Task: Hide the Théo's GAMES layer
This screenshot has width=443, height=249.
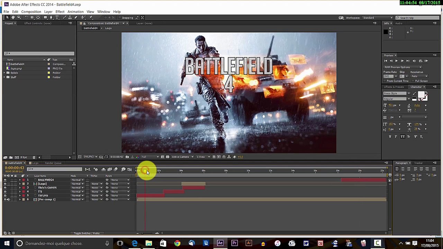Action: click(5, 188)
